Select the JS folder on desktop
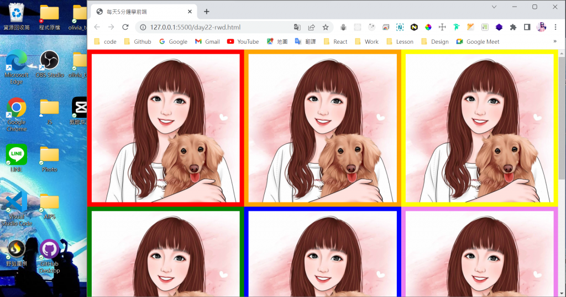The image size is (566, 297). point(49,112)
